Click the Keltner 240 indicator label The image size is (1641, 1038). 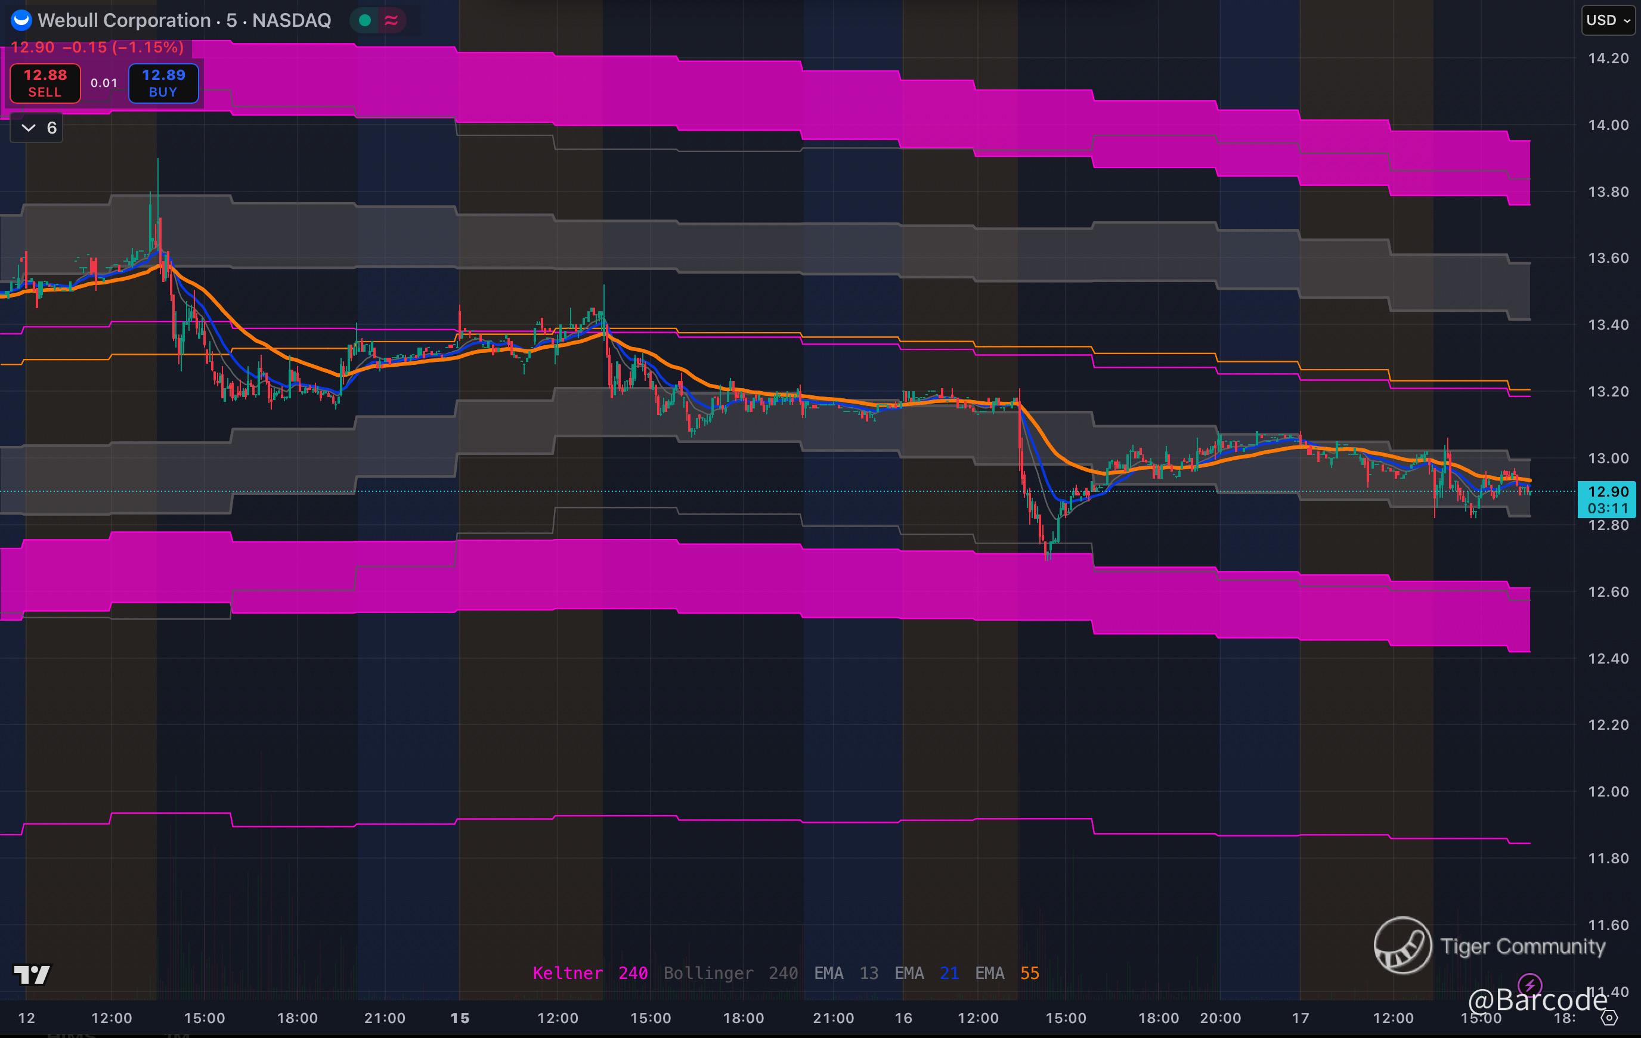(590, 973)
